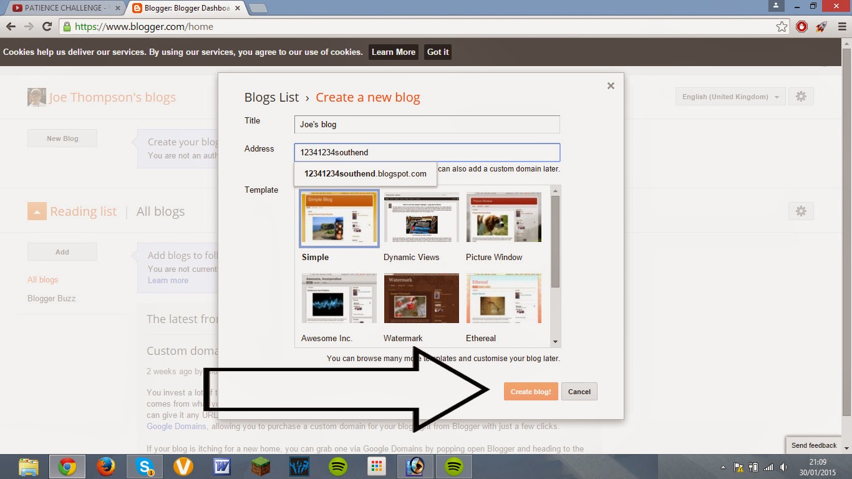
Task: Open Microsoft Word from the taskbar
Action: (x=222, y=467)
